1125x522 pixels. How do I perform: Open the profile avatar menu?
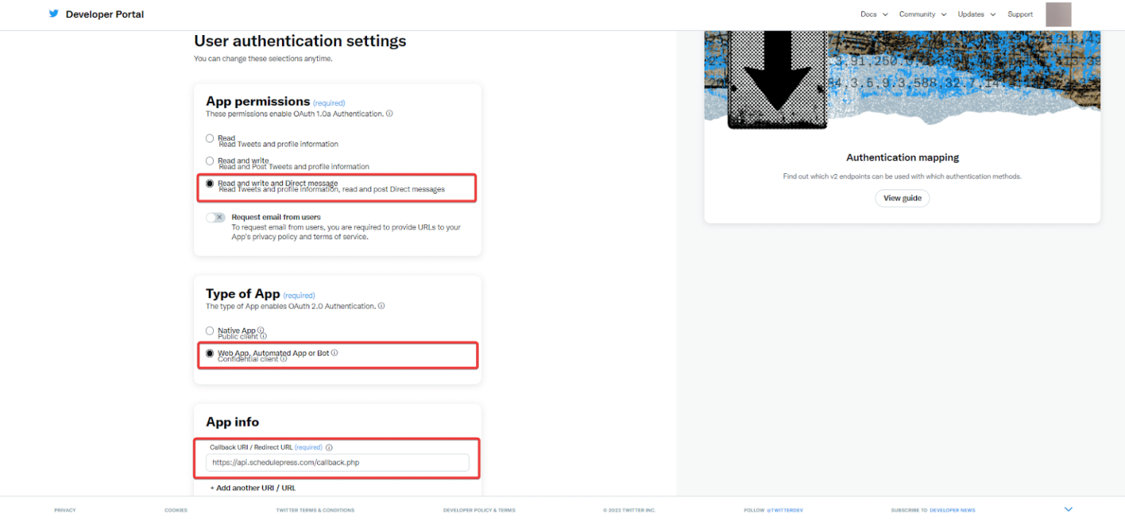pos(1058,14)
